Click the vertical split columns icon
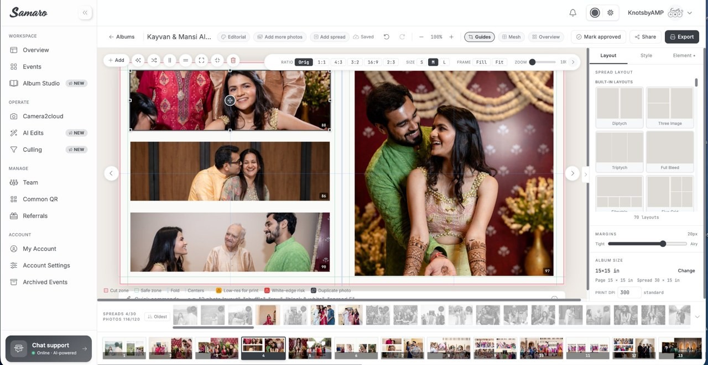The width and height of the screenshot is (708, 365). coord(170,60)
